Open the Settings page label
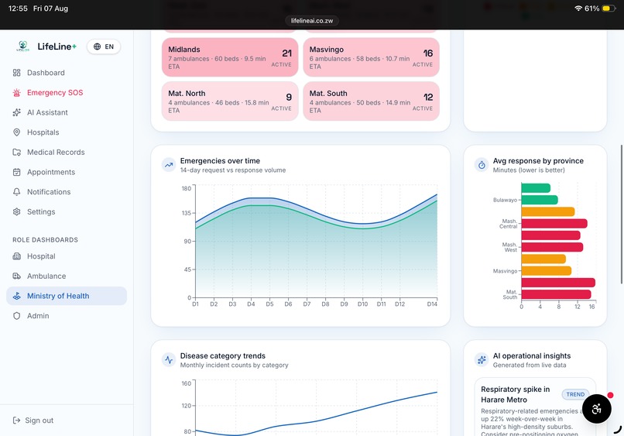 coord(41,212)
